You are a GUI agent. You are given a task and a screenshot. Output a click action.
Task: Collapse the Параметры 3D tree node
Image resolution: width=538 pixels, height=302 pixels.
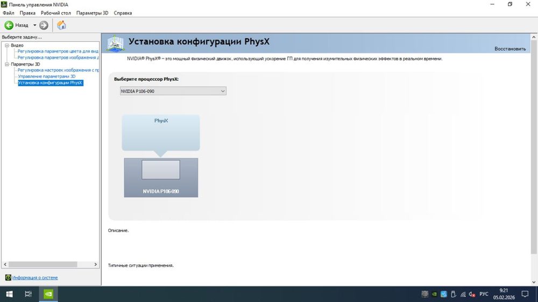tap(7, 64)
